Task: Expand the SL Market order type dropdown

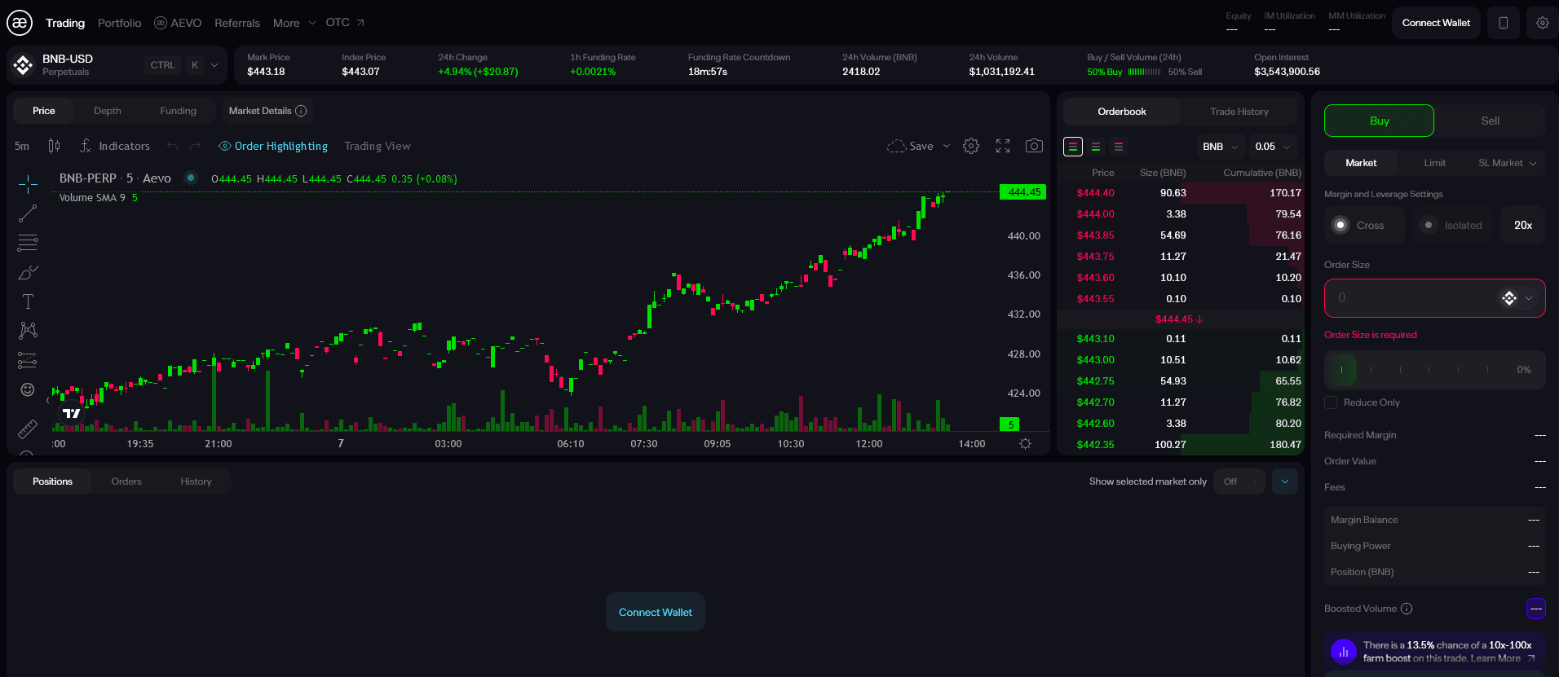Action: 1508,163
